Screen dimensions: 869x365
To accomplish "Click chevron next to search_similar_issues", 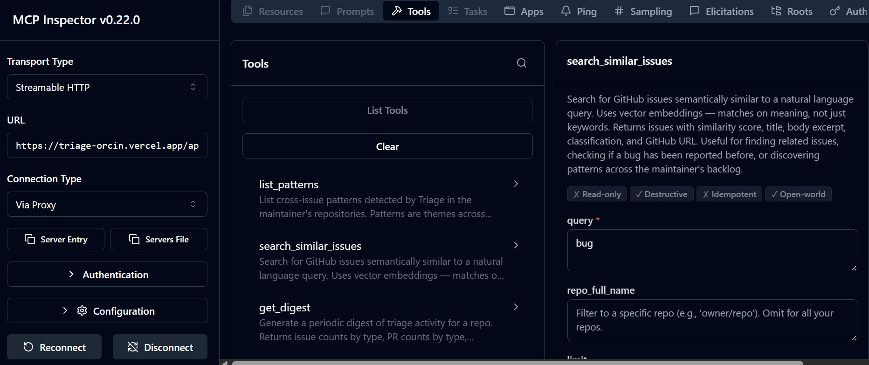I will pyautogui.click(x=516, y=245).
